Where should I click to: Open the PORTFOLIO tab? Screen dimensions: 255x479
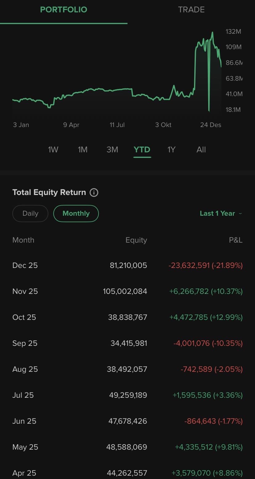64,10
